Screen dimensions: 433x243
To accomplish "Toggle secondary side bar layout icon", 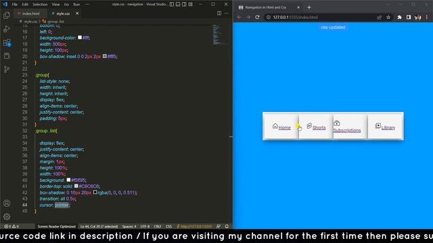I will pyautogui.click(x=184, y=4).
